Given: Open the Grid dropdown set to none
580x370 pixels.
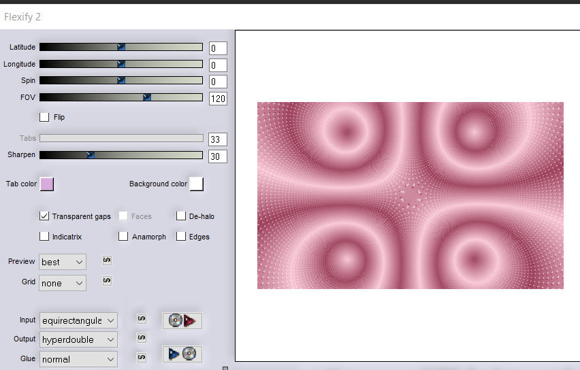Looking at the screenshot, I should (63, 283).
